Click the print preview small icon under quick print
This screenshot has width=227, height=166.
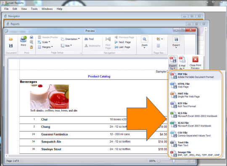pos(32,42)
